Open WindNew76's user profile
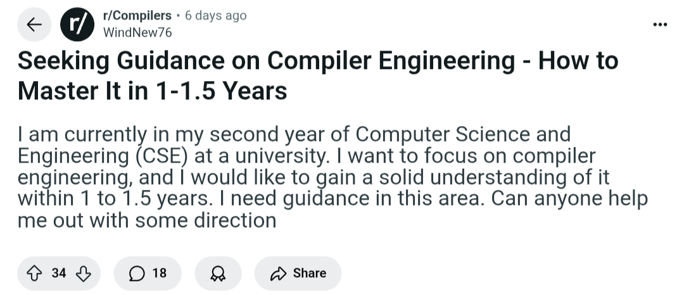 point(137,32)
